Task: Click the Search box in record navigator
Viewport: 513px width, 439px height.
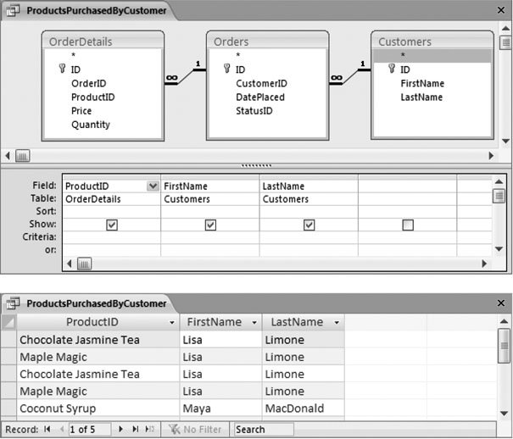Action: 264,429
